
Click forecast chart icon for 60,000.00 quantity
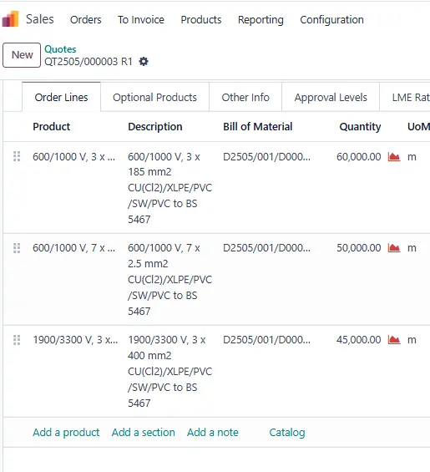[x=394, y=156]
